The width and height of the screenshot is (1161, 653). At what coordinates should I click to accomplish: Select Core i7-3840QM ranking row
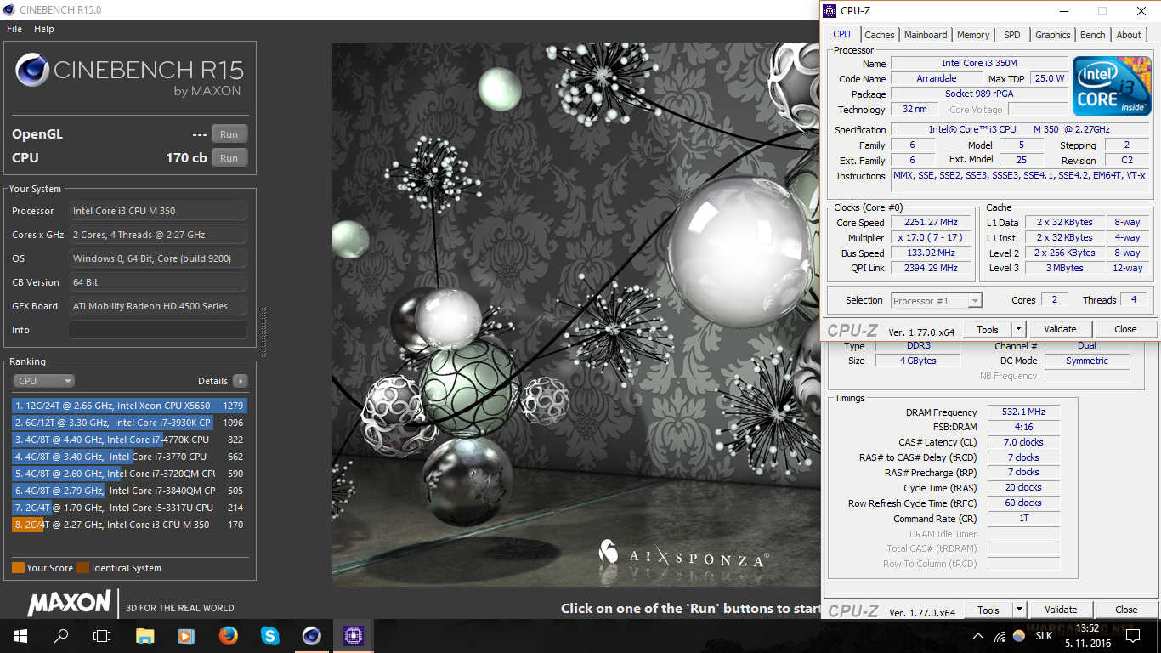129,491
